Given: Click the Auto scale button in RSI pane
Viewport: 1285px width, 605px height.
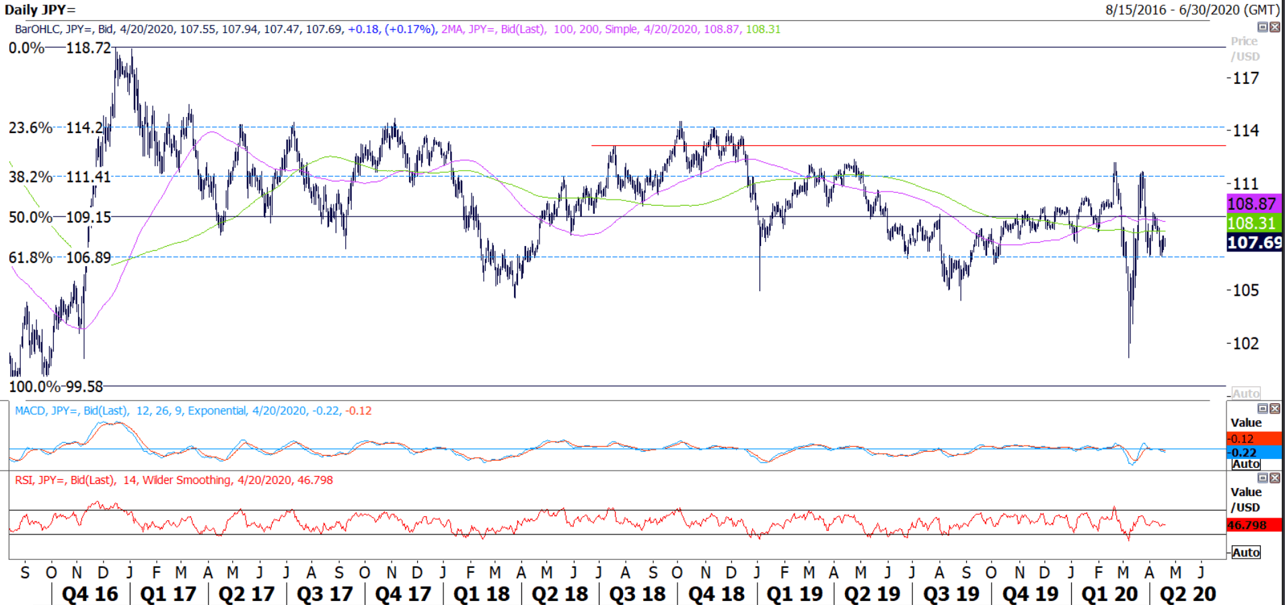Looking at the screenshot, I should [1246, 553].
